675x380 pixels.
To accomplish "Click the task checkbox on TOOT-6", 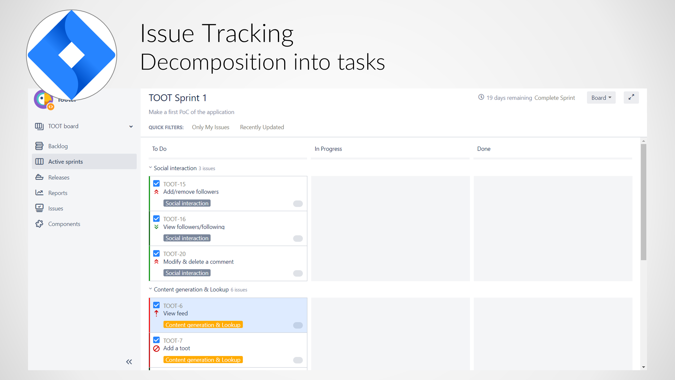I will (x=156, y=305).
